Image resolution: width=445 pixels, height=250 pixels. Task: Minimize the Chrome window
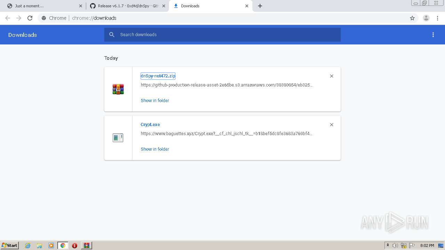coord(416,3)
